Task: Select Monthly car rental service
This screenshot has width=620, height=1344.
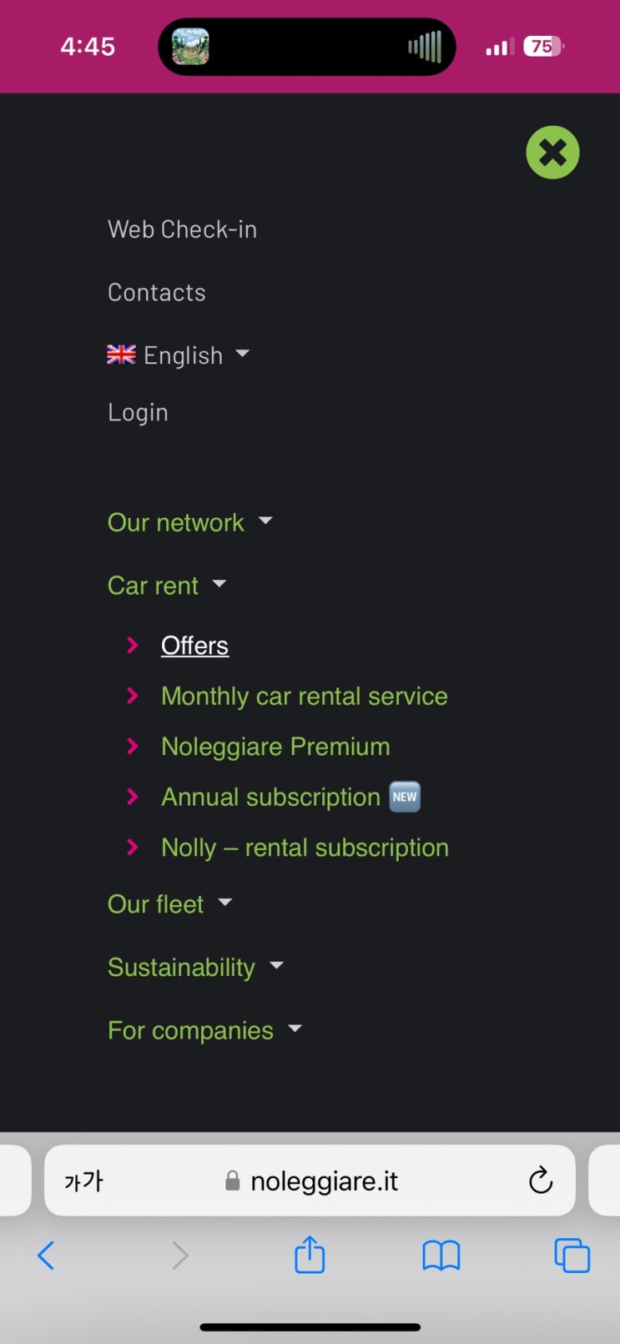Action: coord(304,696)
